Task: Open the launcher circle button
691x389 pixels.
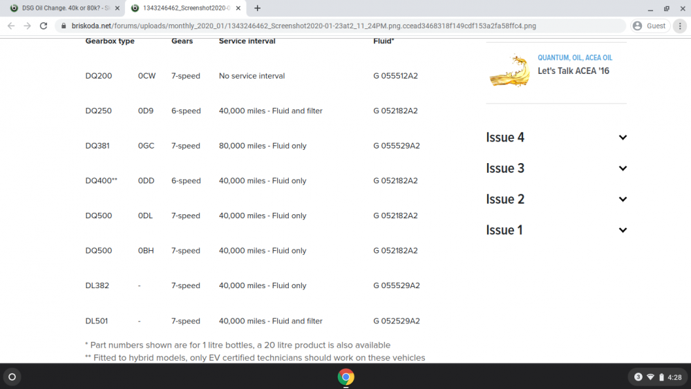Action: tap(12, 377)
